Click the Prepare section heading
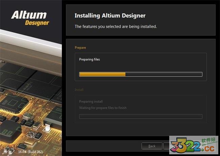This screenshot has width=220, height=156. 80,48
